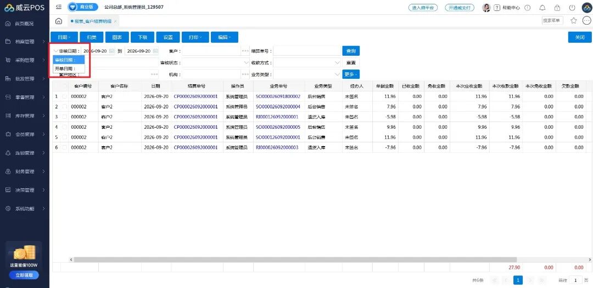Open the 编辑 toolbar dropdown
593x288 pixels.
click(x=225, y=37)
